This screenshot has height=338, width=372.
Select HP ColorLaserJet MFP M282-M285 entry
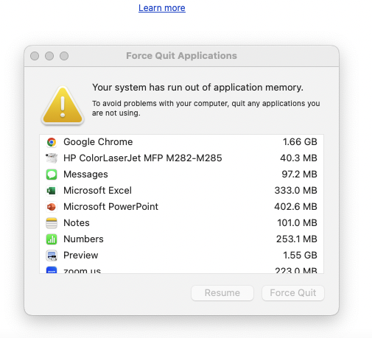143,158
